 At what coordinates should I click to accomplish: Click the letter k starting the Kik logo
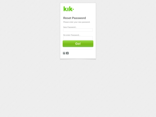65,9
